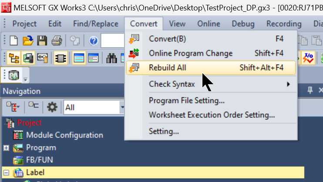
Task: Click the MELSOFT GX Works3 app icon
Action: point(6,7)
